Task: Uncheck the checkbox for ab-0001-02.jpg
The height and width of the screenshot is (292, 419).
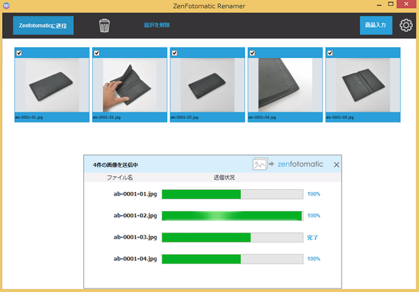Action: click(97, 53)
